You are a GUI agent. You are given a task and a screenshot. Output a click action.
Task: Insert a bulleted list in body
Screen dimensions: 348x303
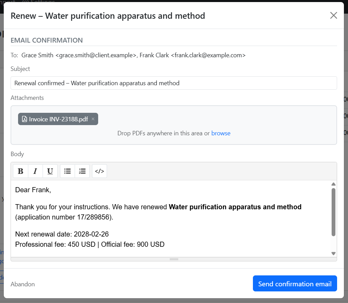[x=67, y=171]
